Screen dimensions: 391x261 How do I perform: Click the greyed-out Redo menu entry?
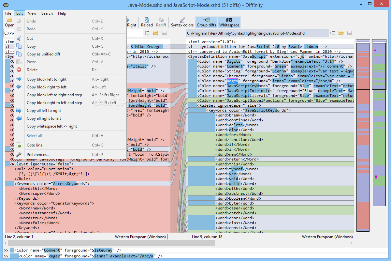[x=70, y=29]
